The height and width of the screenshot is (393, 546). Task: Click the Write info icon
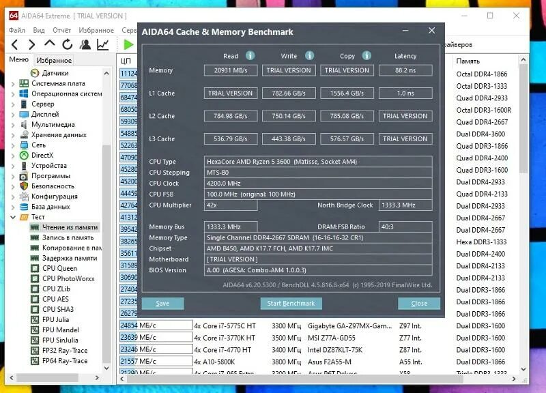pos(309,56)
